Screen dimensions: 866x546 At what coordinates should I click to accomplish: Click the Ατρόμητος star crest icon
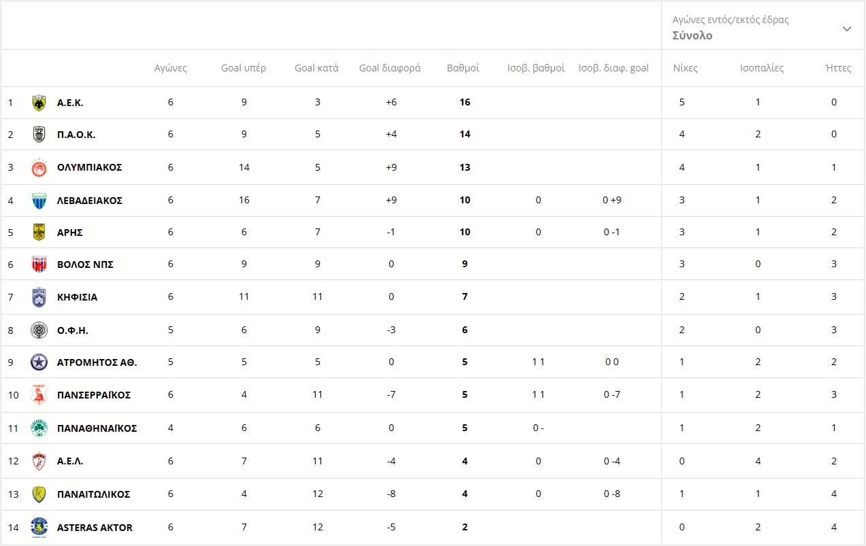39,362
